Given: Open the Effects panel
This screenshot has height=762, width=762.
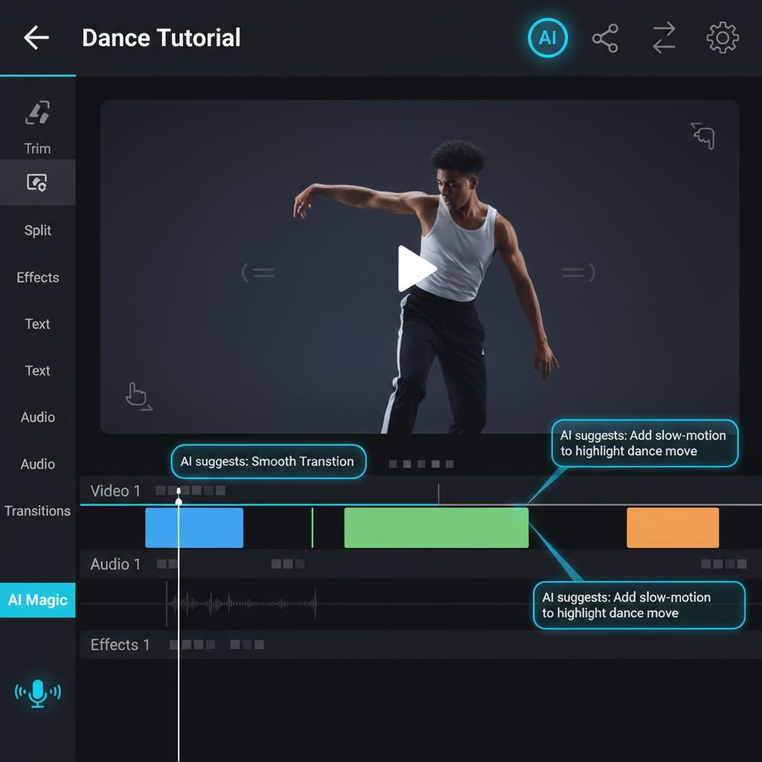Looking at the screenshot, I should pyautogui.click(x=37, y=277).
